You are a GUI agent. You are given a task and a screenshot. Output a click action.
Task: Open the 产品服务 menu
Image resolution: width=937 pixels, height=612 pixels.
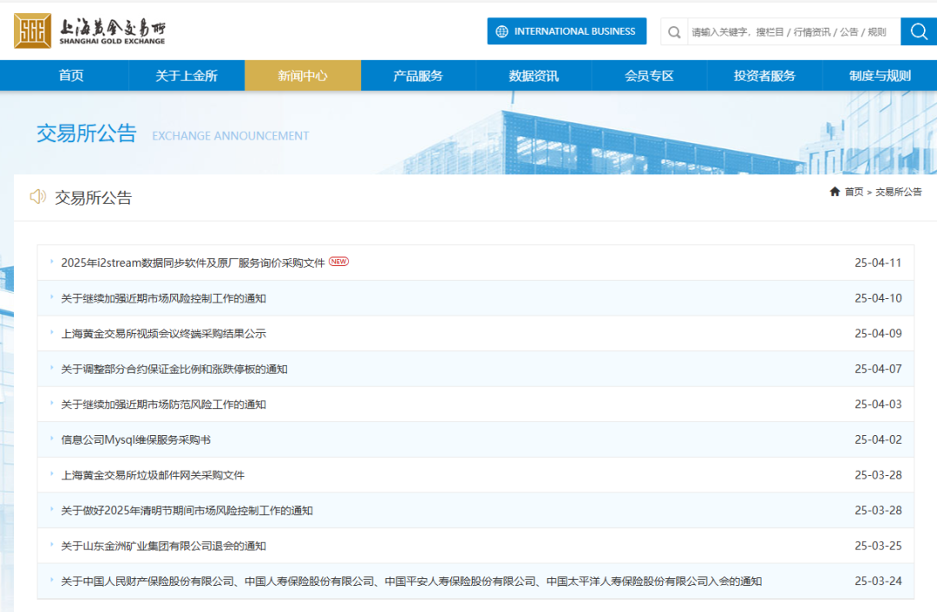coord(418,75)
